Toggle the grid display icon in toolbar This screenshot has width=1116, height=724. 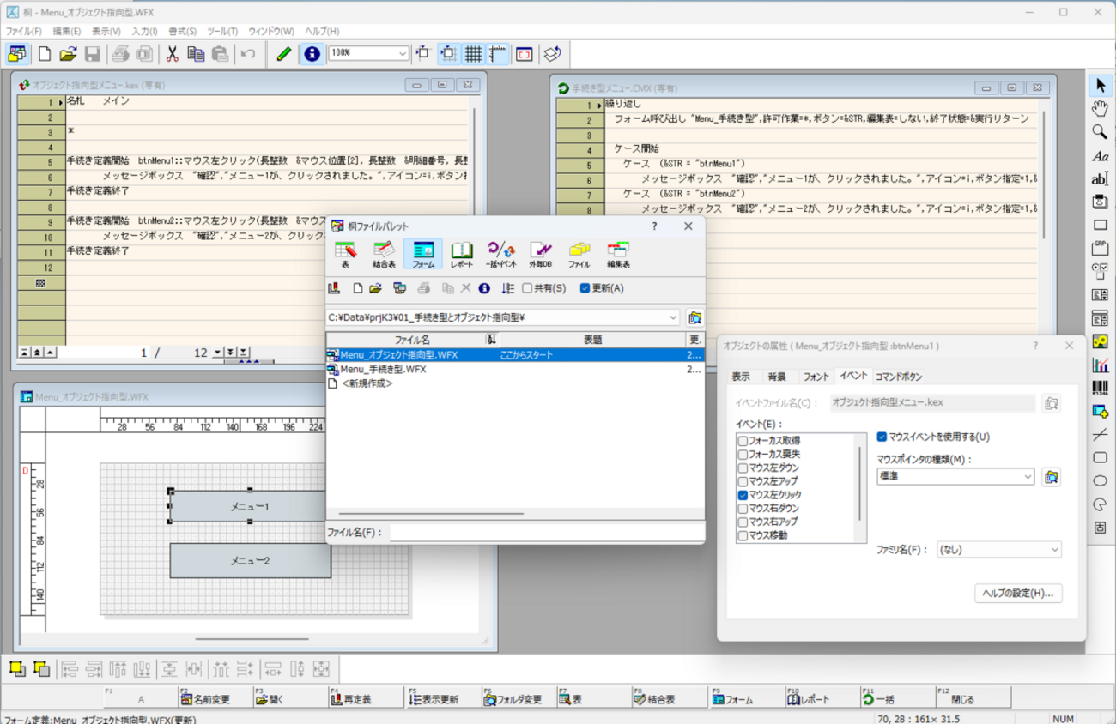pyautogui.click(x=473, y=54)
